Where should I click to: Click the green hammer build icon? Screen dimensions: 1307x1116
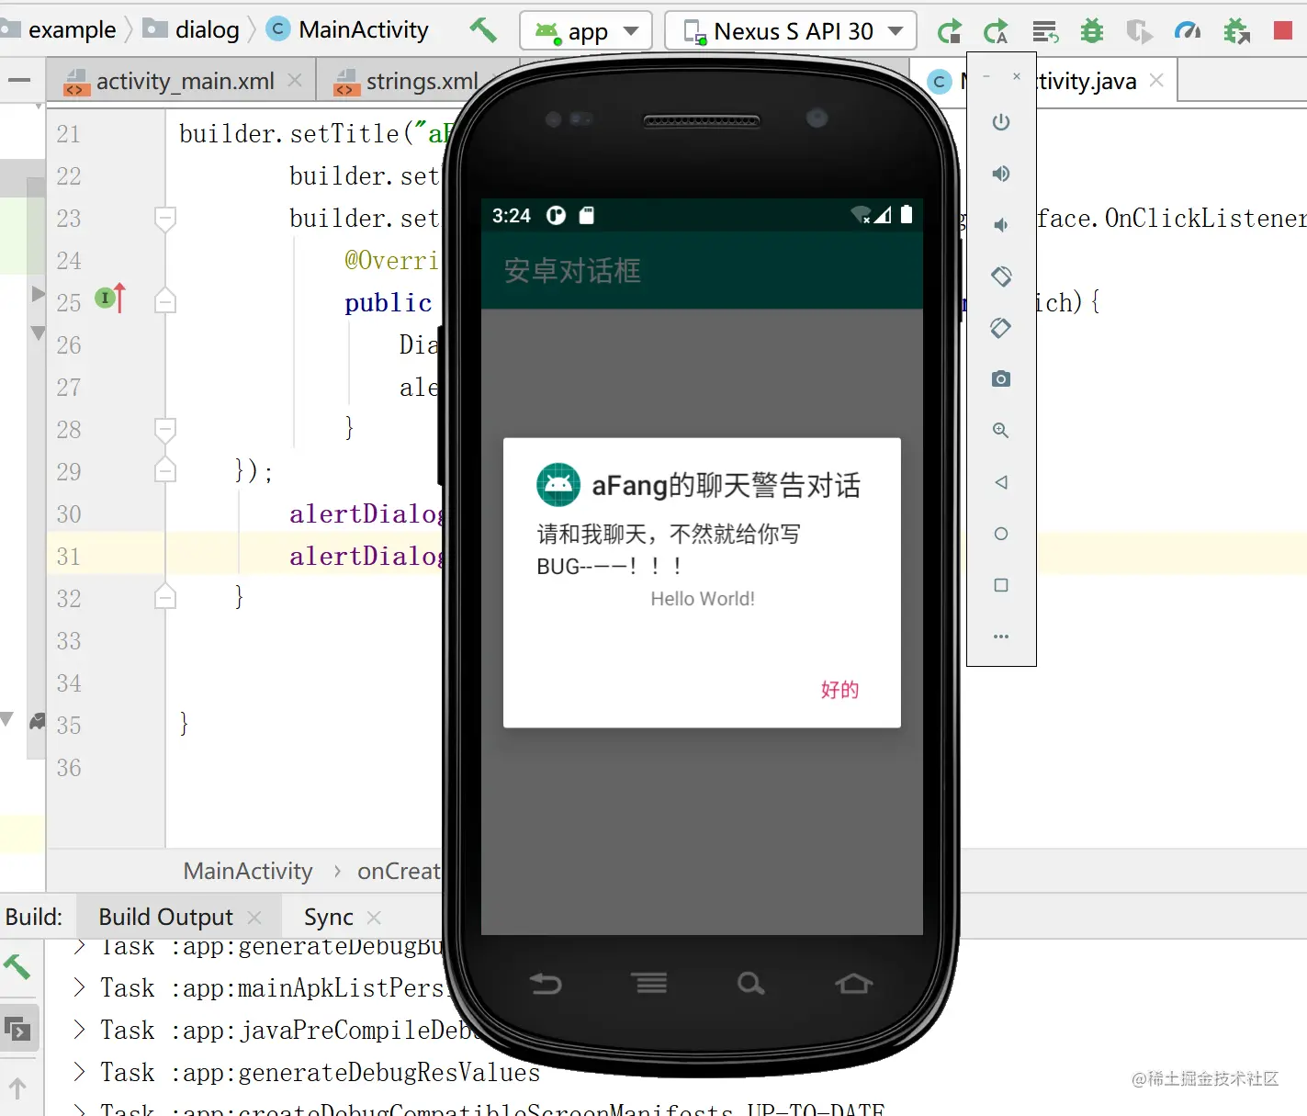pos(482,30)
